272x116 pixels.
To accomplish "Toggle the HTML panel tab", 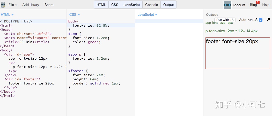I will [x=101, y=5].
